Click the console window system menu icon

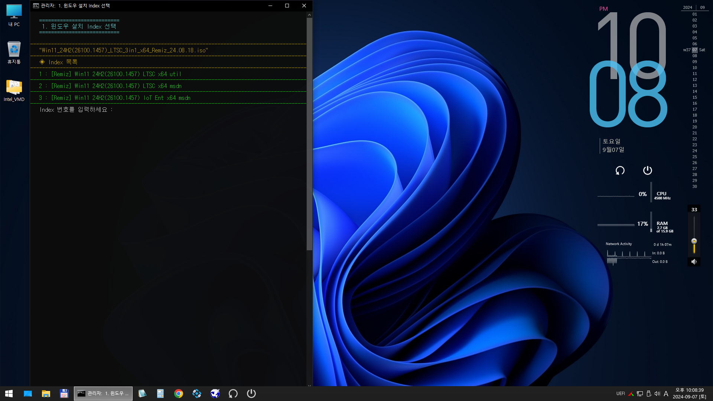coord(36,6)
